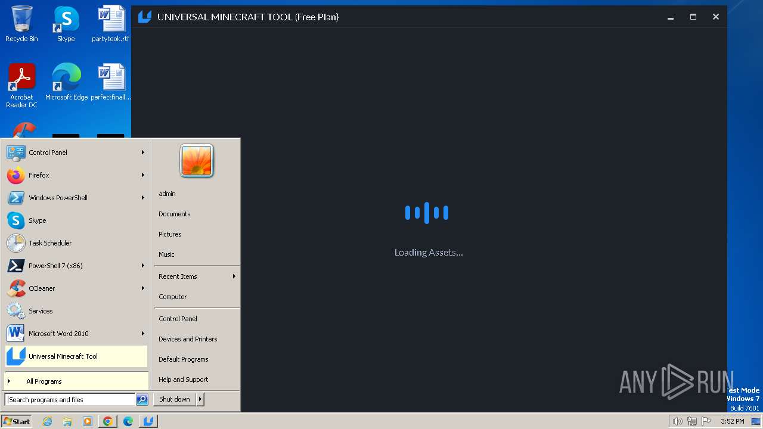Screen dimensions: 763x429
Task: Click the 3:52 PM system clock
Action: [x=732, y=421]
